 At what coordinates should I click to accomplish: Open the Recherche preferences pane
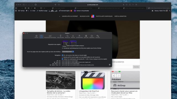(67, 36)
